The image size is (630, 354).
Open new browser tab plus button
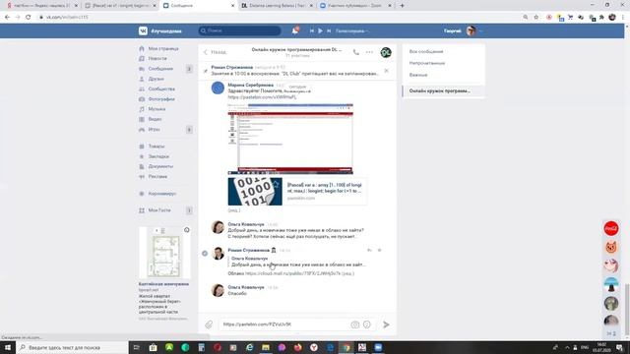pyautogui.click(x=402, y=6)
